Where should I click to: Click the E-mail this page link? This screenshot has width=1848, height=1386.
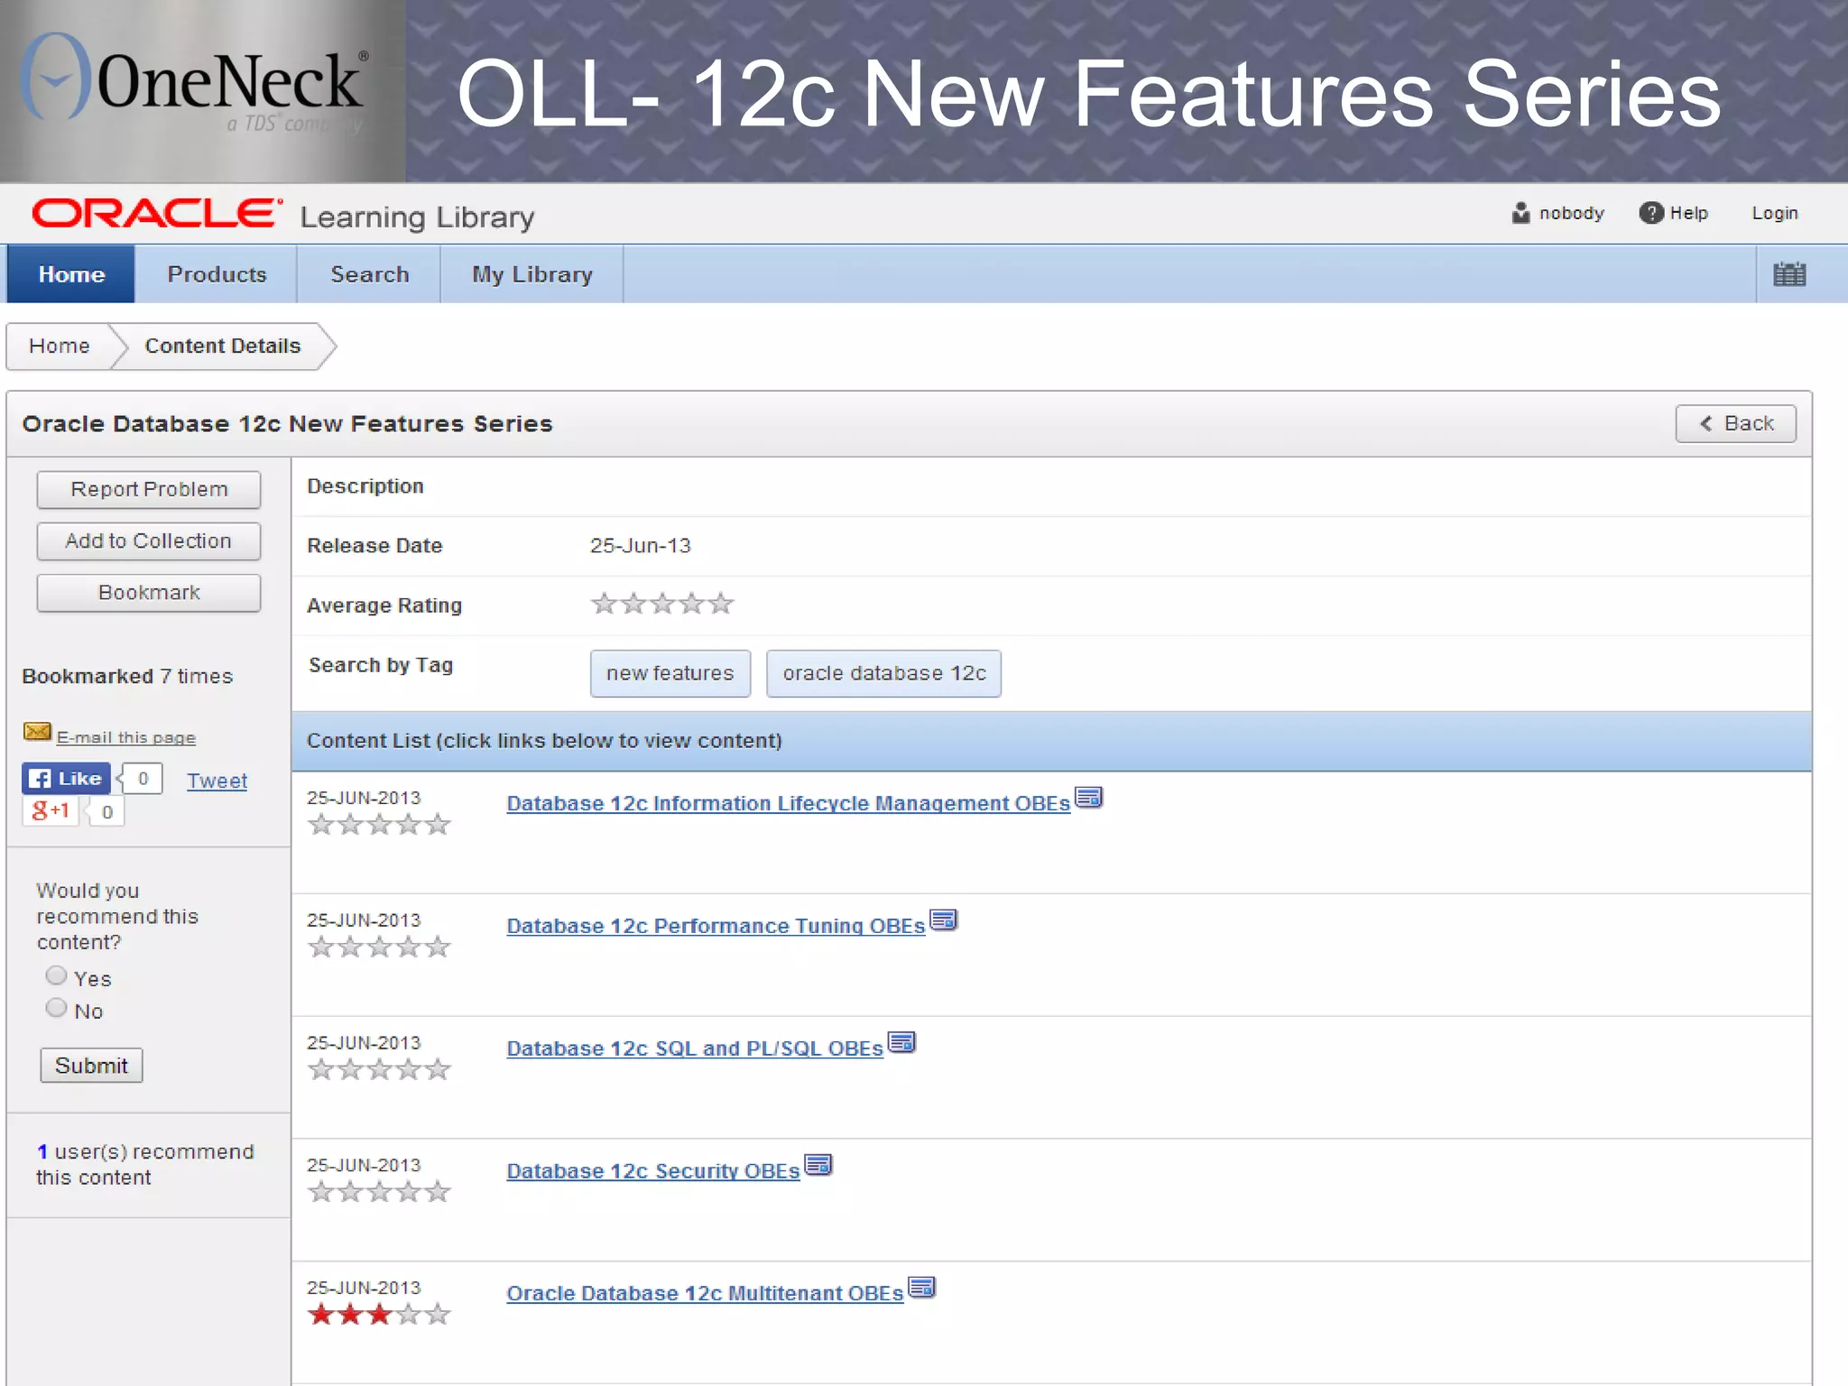coord(126,737)
